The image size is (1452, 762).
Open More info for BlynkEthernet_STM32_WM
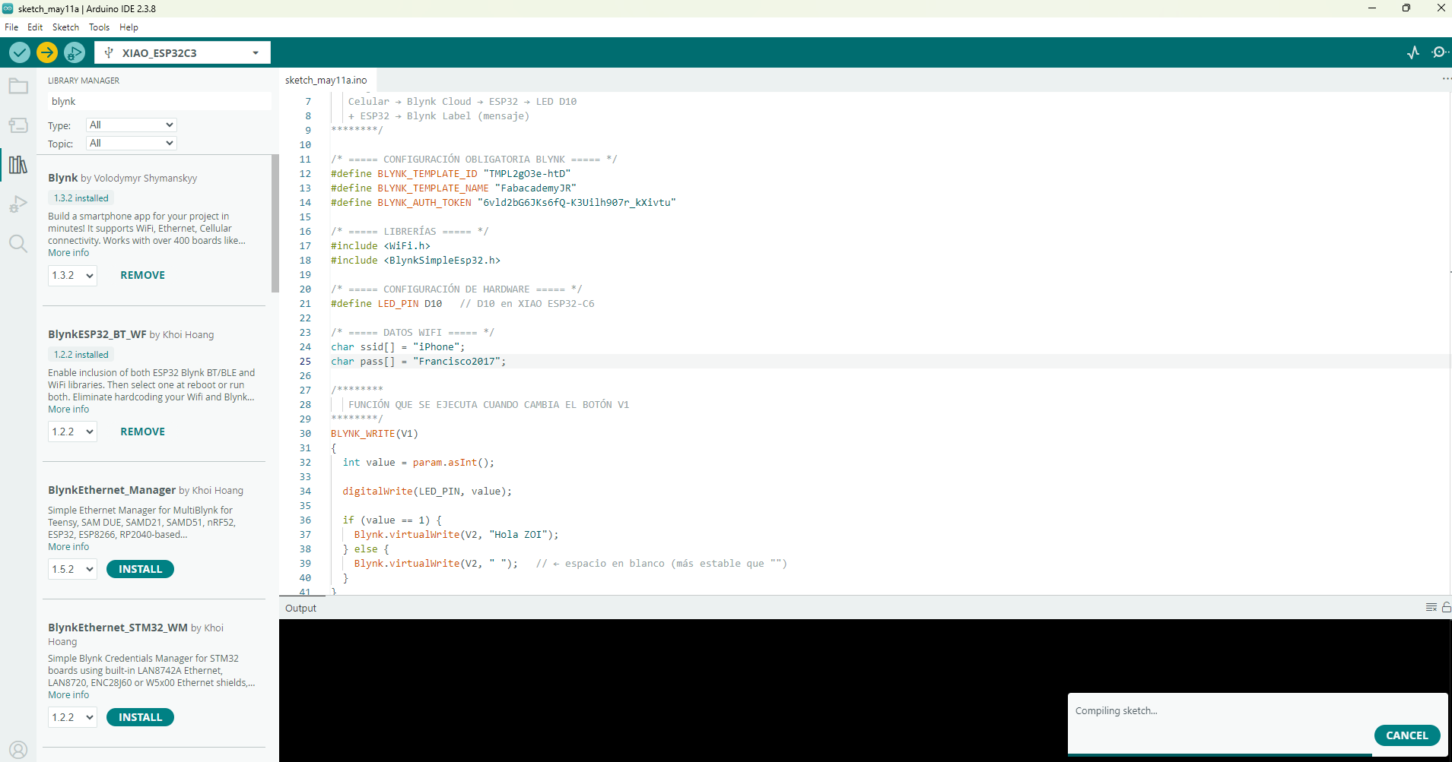pyautogui.click(x=68, y=695)
